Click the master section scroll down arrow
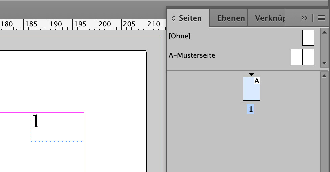Image resolution: width=330 pixels, height=172 pixels. tap(324, 63)
